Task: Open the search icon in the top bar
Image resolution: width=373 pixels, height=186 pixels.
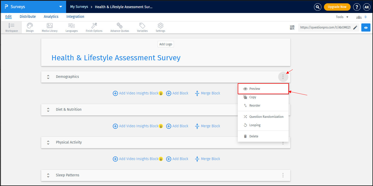Action: point(317,7)
